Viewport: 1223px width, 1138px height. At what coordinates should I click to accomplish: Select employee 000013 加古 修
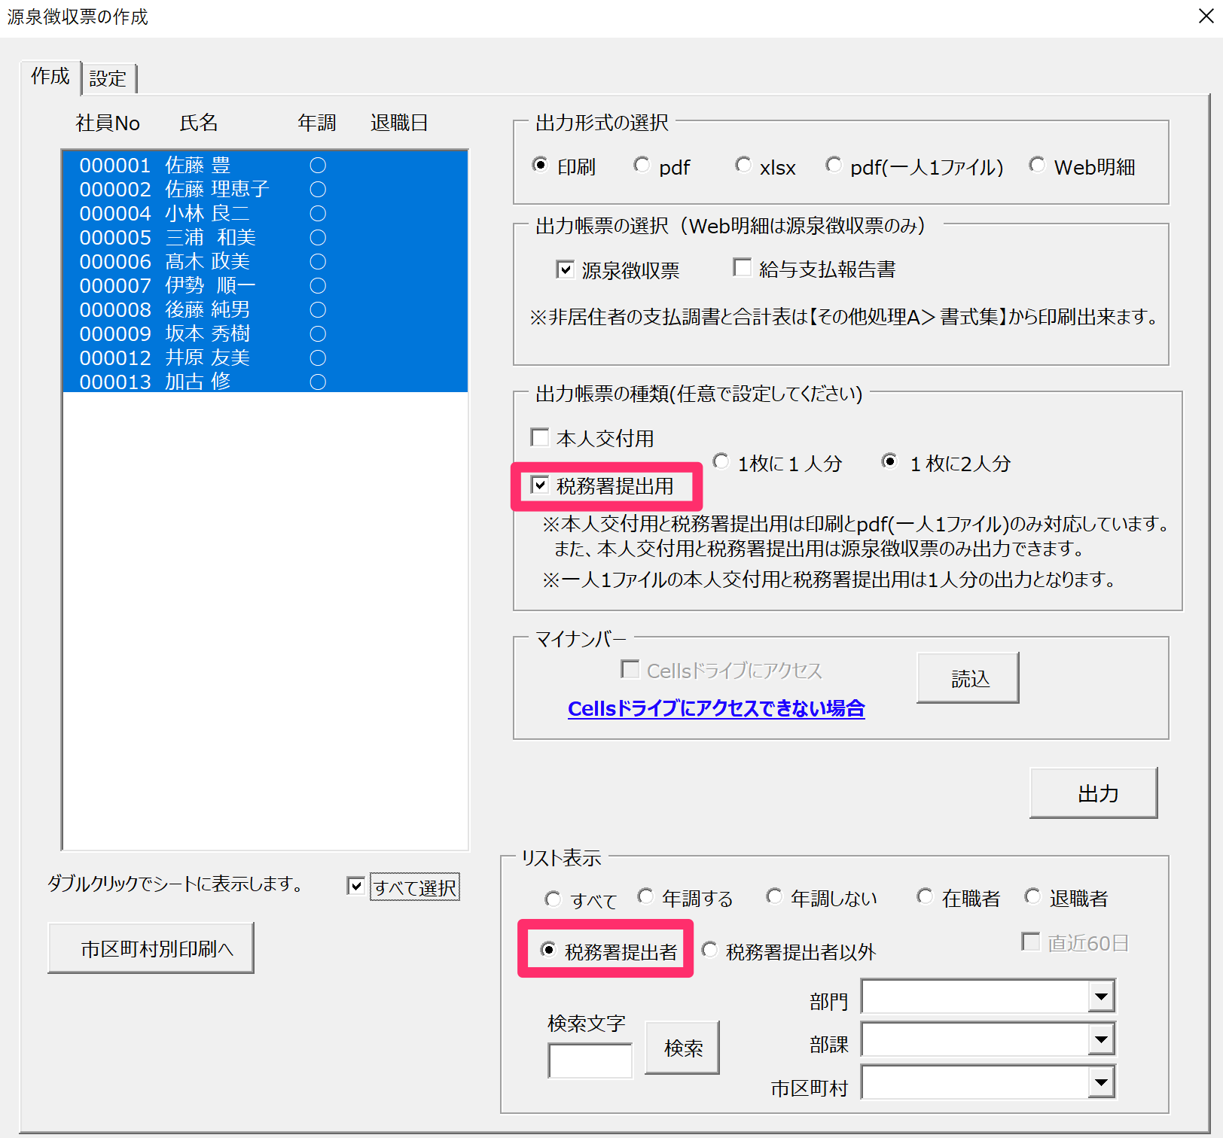click(265, 381)
